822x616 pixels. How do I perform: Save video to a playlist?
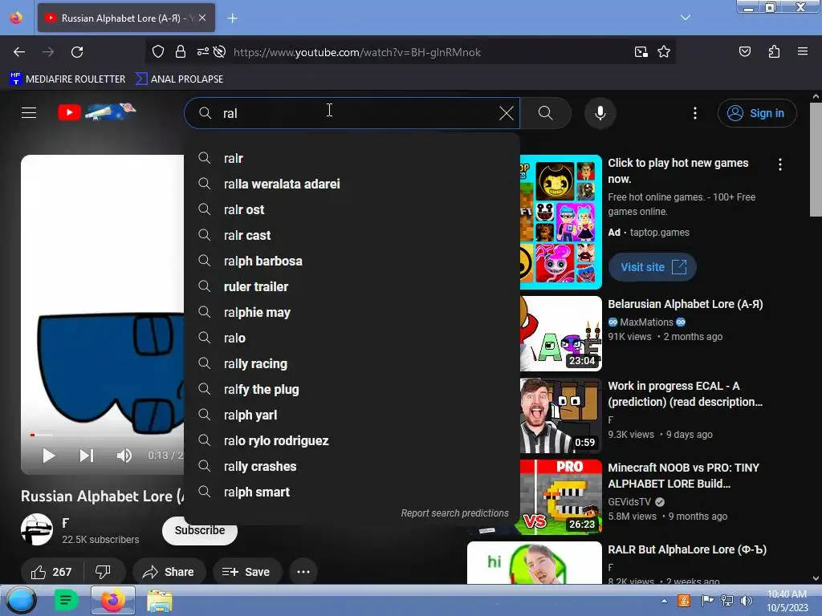(246, 572)
